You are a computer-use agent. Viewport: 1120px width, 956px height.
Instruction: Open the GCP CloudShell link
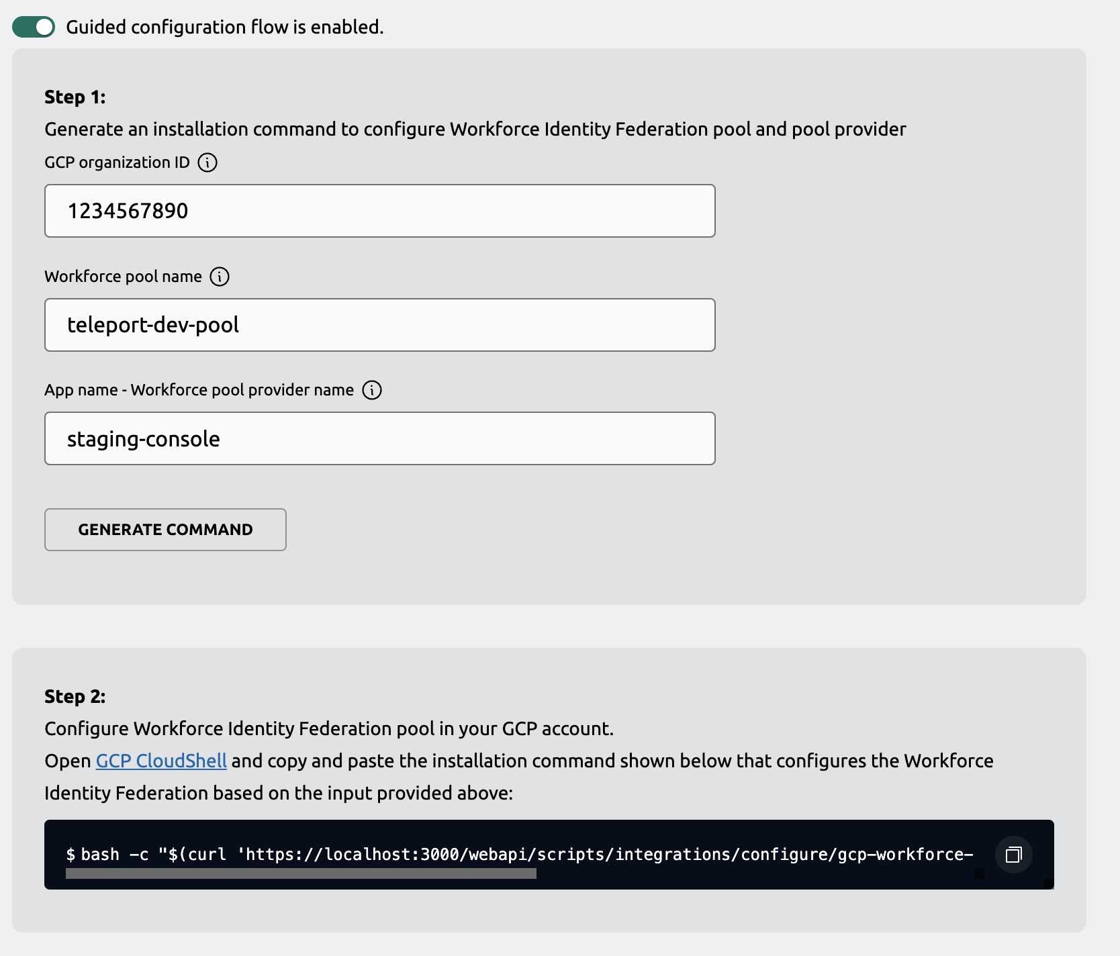(160, 761)
